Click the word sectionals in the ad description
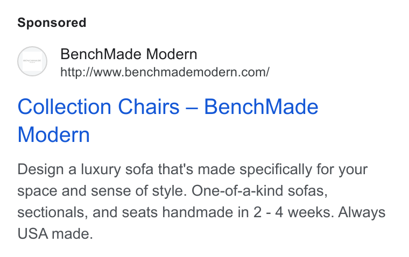The width and height of the screenshot is (409, 257). (x=51, y=212)
